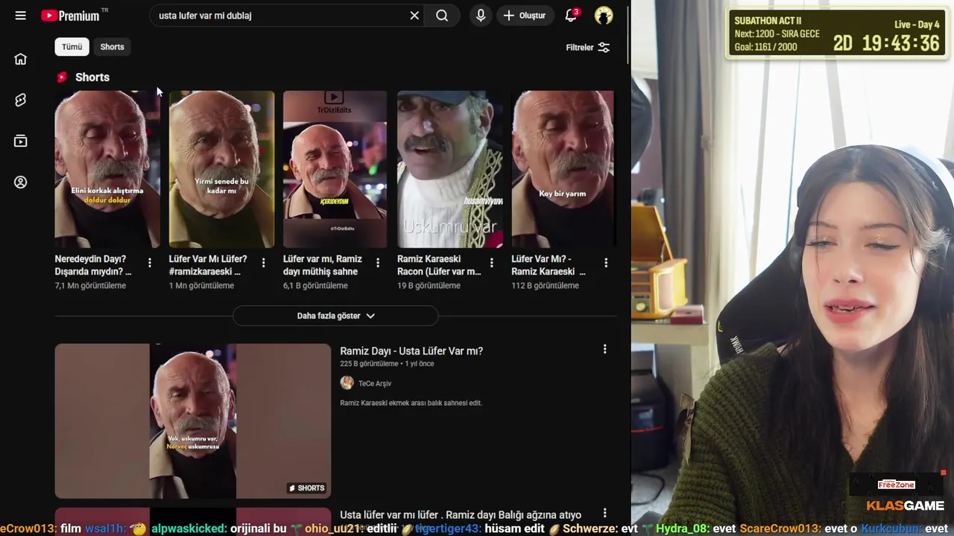Open the Oluştur create button
This screenshot has width=954, height=536.
524,16
